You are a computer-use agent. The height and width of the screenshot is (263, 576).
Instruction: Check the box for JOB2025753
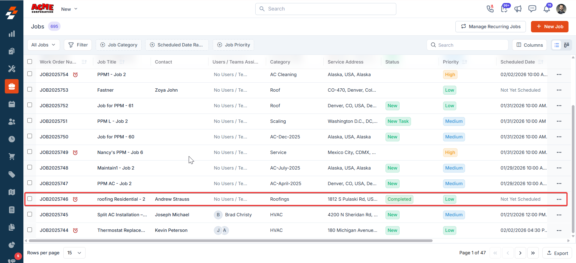pyautogui.click(x=30, y=89)
